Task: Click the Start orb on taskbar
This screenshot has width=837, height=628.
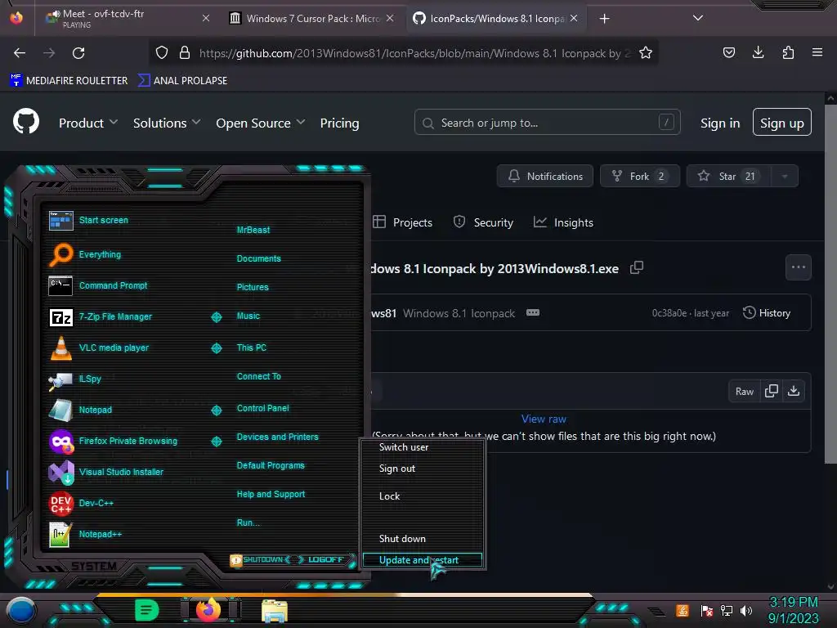Action: 21,611
